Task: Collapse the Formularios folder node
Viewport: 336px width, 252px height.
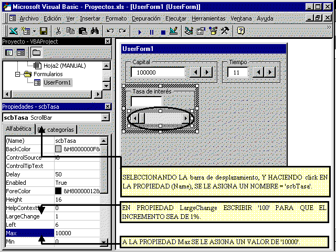Action: coord(17,74)
